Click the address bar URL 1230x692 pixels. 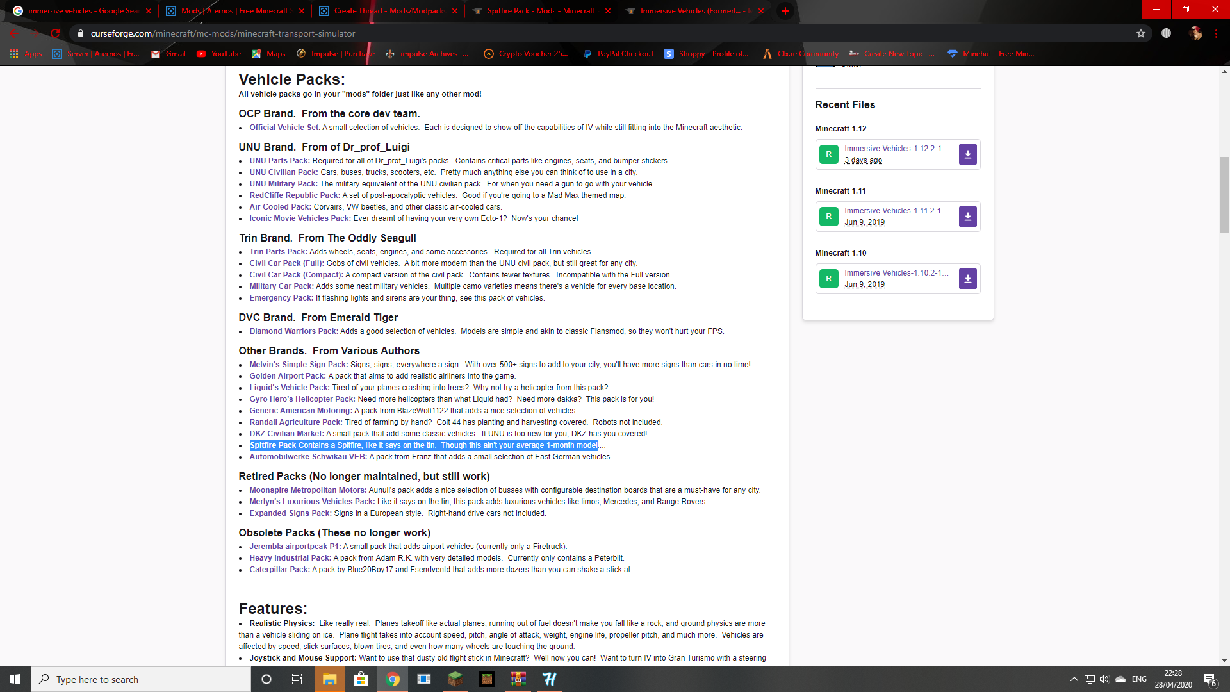point(223,33)
